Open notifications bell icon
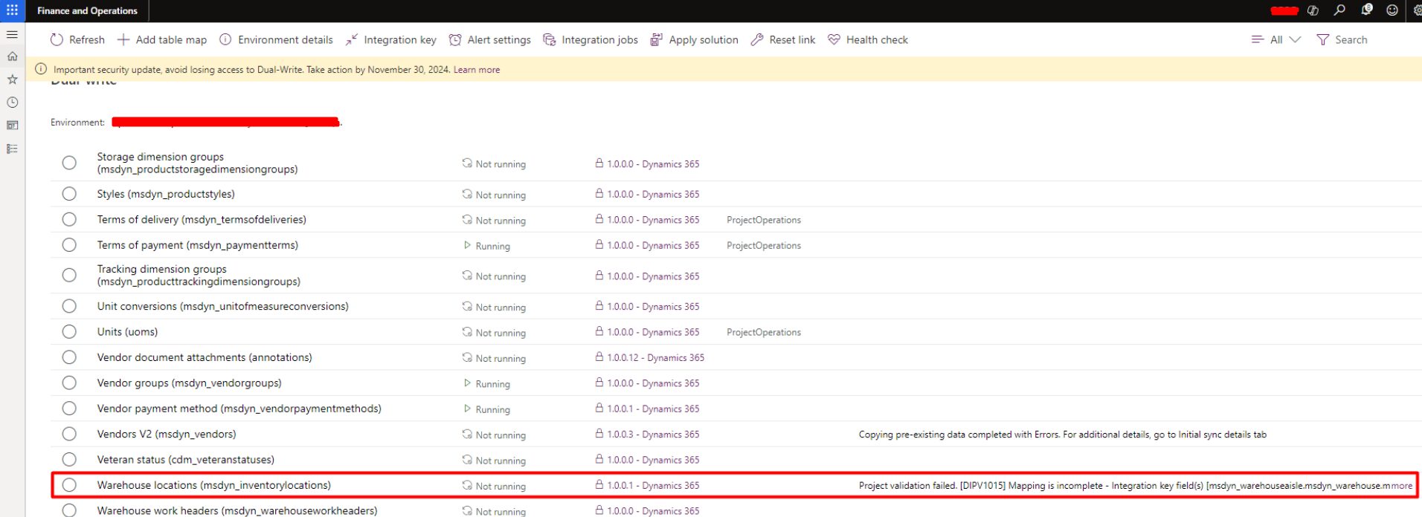1422x517 pixels. (x=1366, y=10)
